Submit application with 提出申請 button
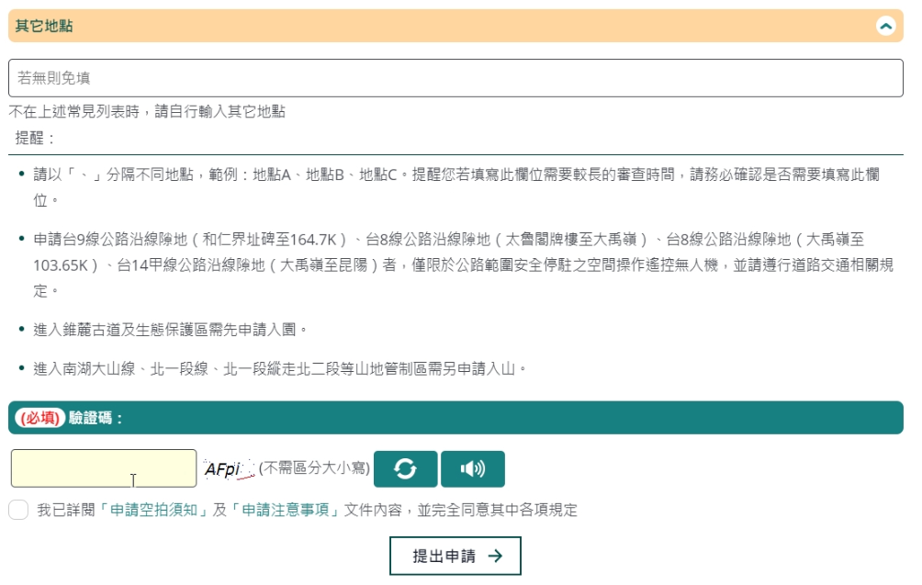The height and width of the screenshot is (585, 922). [455, 556]
